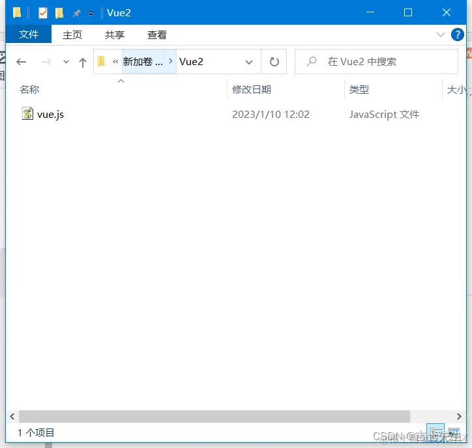Sort by the 类型 column header
The height and width of the screenshot is (448, 472).
[x=359, y=89]
